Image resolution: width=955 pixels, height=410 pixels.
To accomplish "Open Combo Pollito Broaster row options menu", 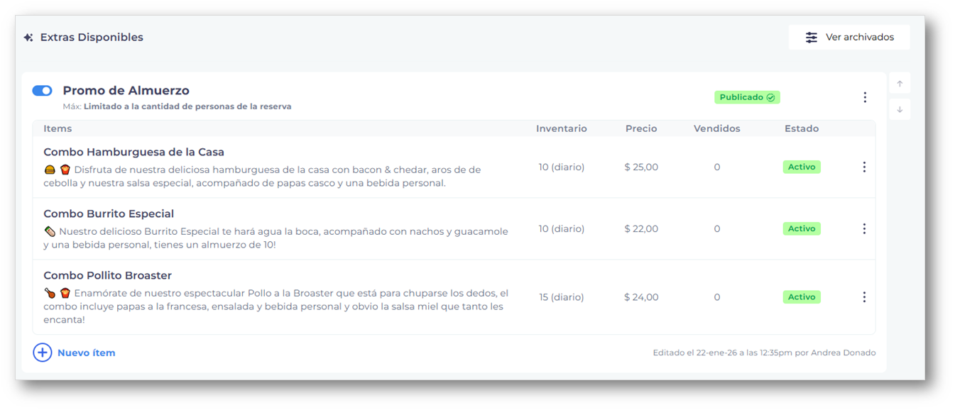I will pyautogui.click(x=863, y=297).
